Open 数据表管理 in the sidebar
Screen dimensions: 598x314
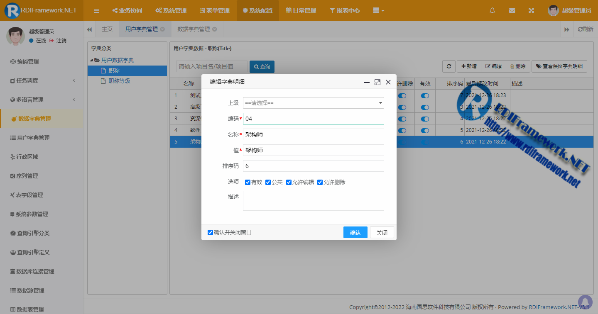pyautogui.click(x=27, y=309)
